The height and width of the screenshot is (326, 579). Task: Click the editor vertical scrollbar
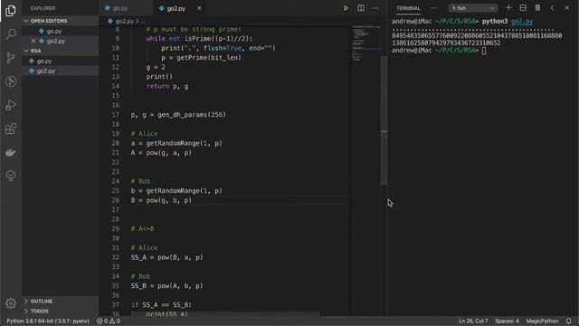pos(384,120)
